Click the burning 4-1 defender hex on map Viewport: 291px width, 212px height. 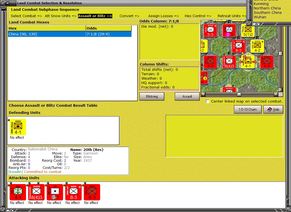point(248,62)
